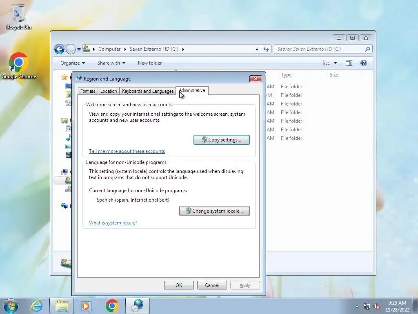Click the search magnifier icon

368,49
